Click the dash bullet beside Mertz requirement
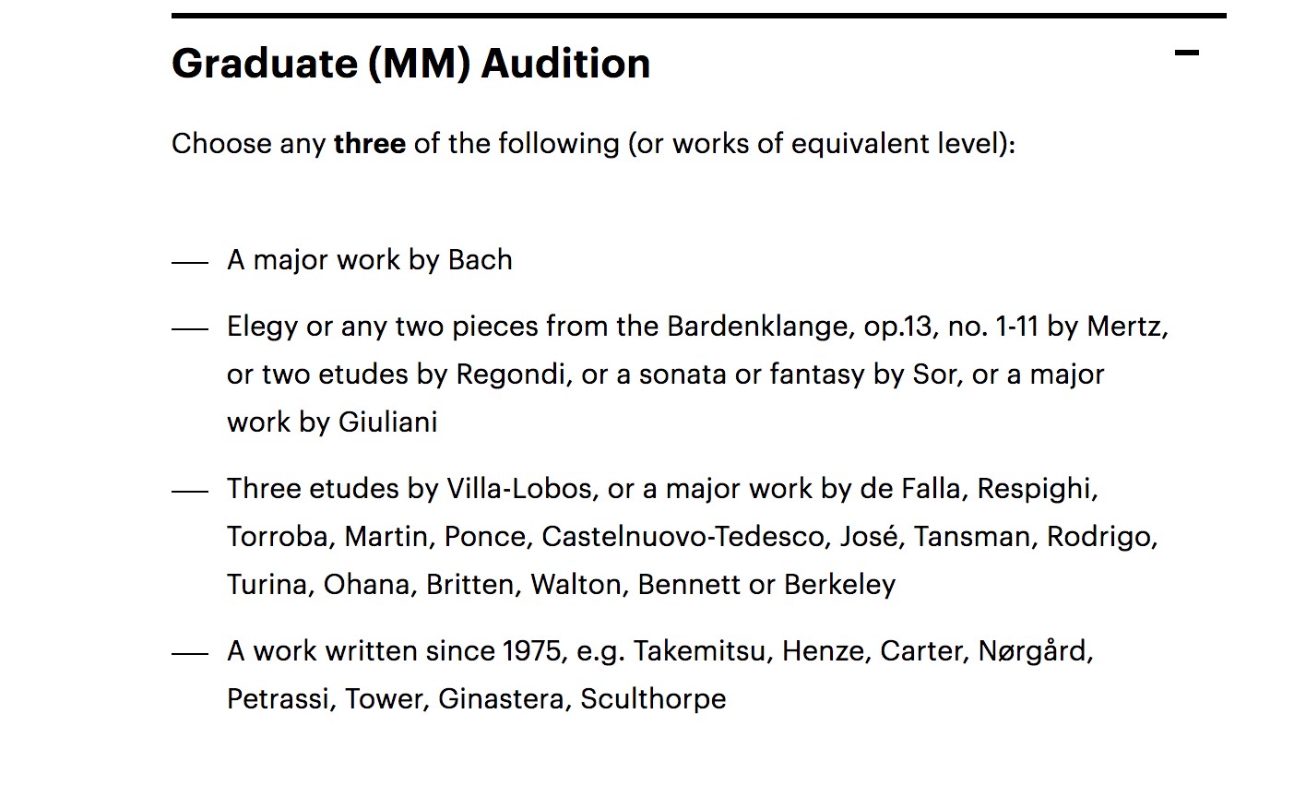The height and width of the screenshot is (797, 1306). pyautogui.click(x=188, y=327)
